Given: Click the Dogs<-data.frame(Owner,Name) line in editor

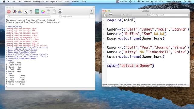Looking at the screenshot, I should click(x=135, y=38).
